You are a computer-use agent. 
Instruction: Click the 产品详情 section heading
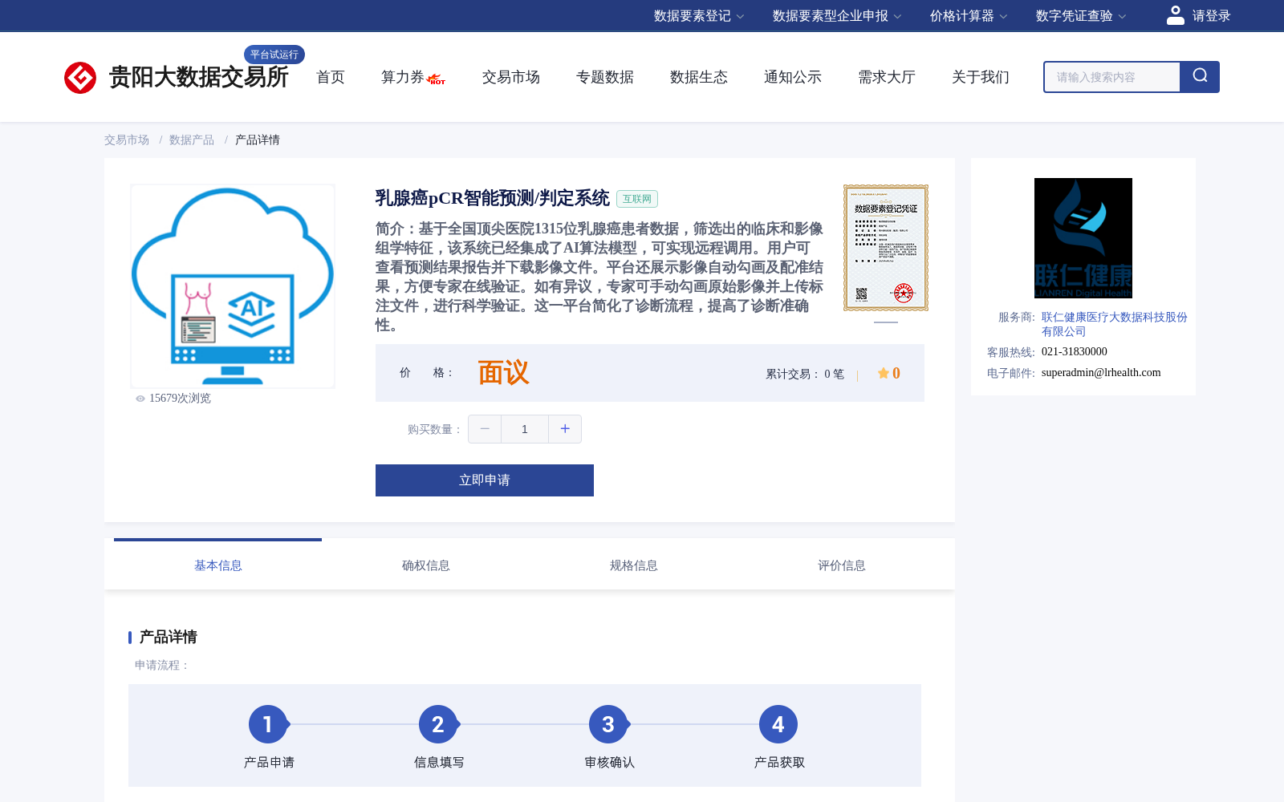[x=169, y=637]
